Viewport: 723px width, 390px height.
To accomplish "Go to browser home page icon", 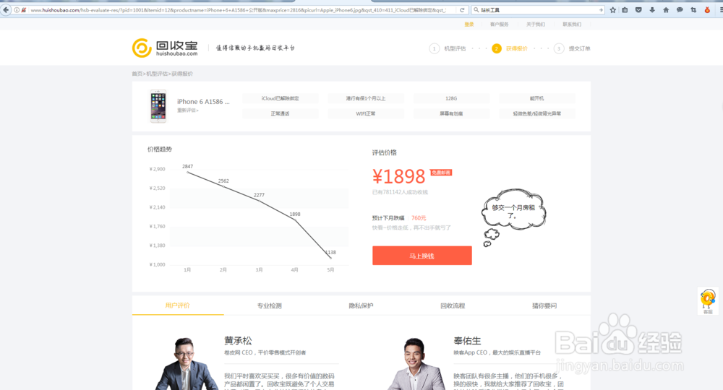I will click(666, 9).
